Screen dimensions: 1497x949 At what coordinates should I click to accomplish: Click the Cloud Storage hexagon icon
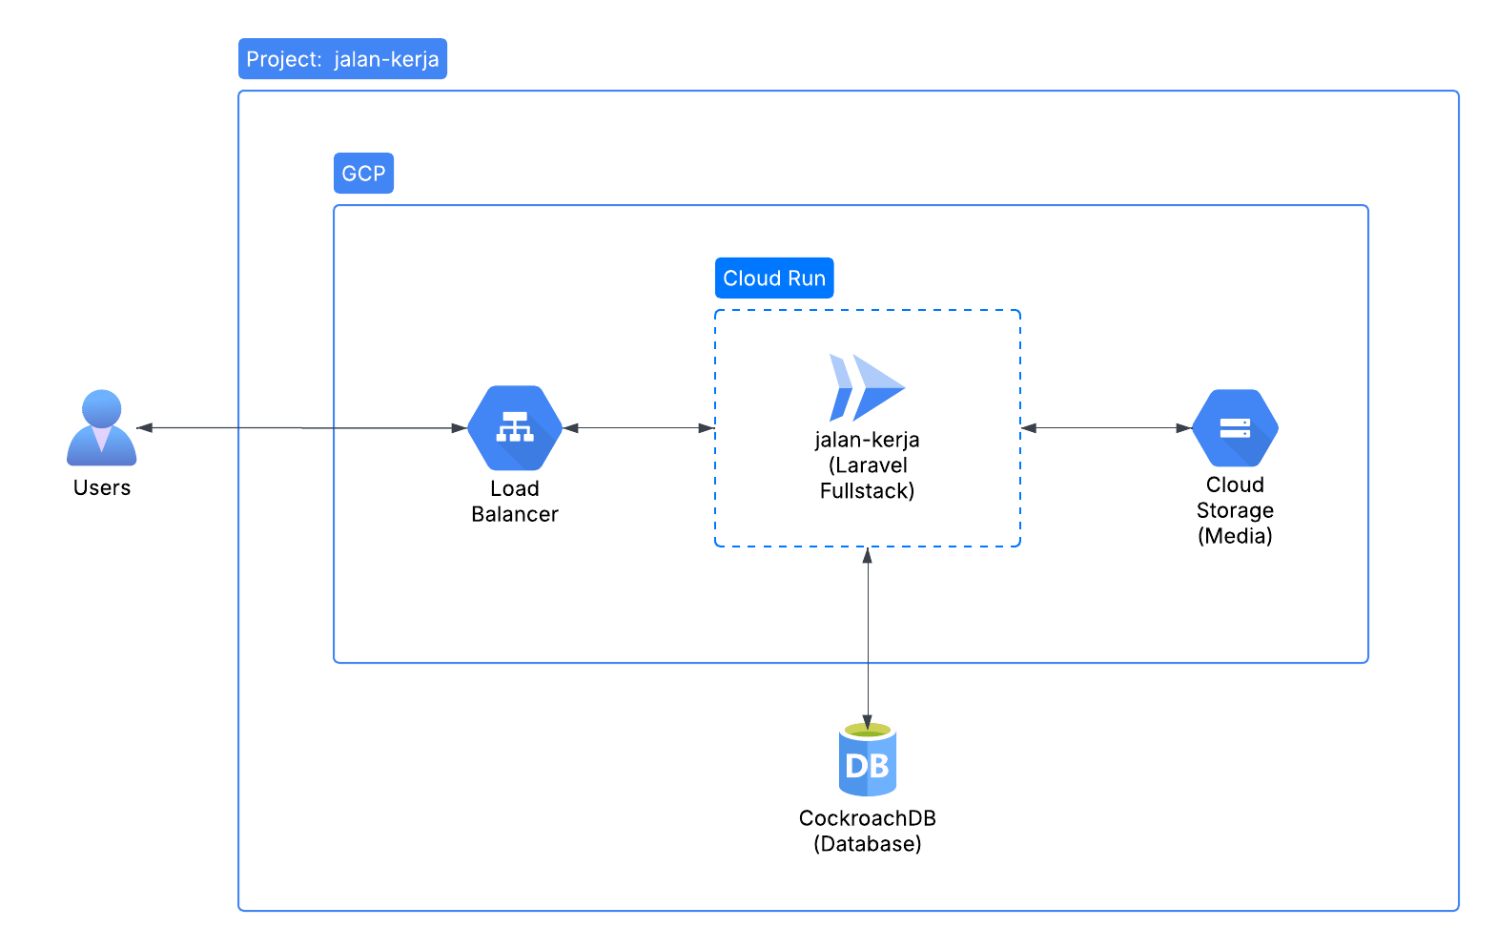point(1235,428)
